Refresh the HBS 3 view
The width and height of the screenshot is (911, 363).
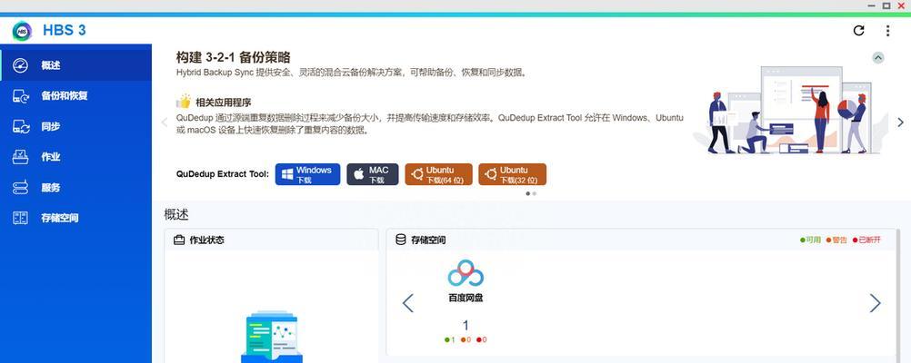tap(858, 31)
